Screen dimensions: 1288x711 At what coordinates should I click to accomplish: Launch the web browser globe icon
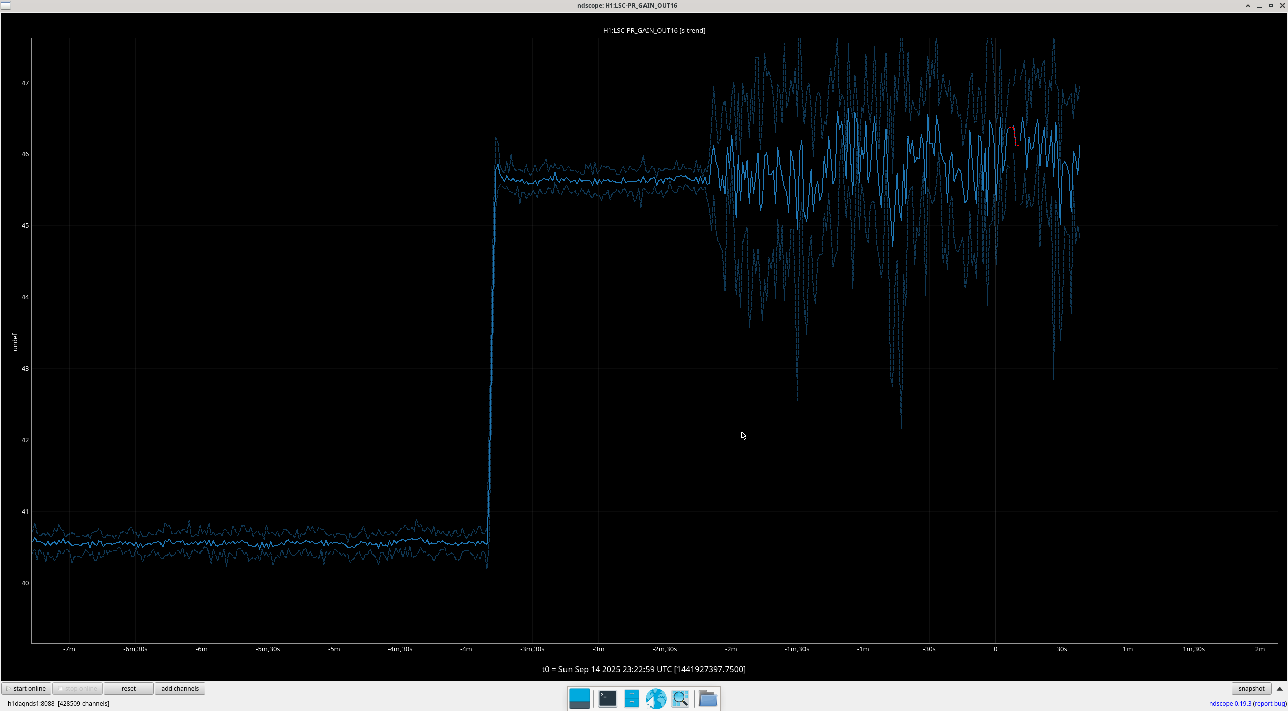coord(656,698)
